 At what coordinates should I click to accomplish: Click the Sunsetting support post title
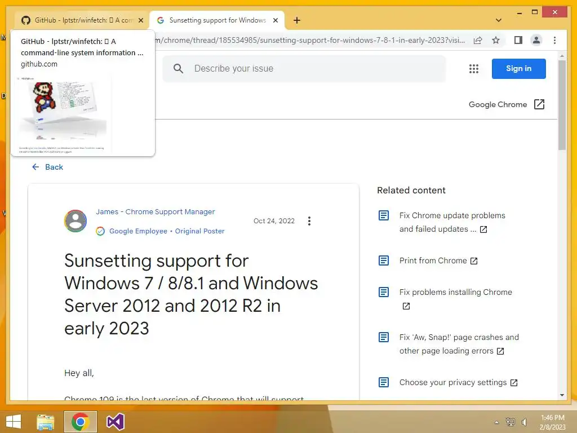tap(191, 294)
